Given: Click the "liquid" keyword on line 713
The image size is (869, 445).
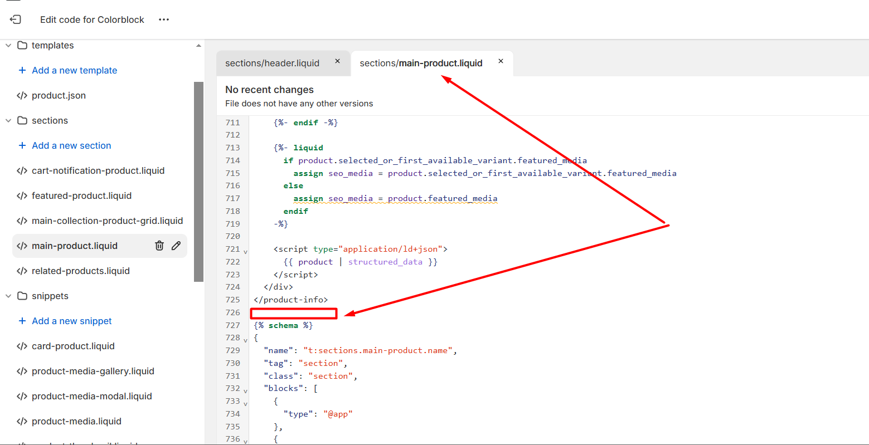Looking at the screenshot, I should (x=308, y=148).
